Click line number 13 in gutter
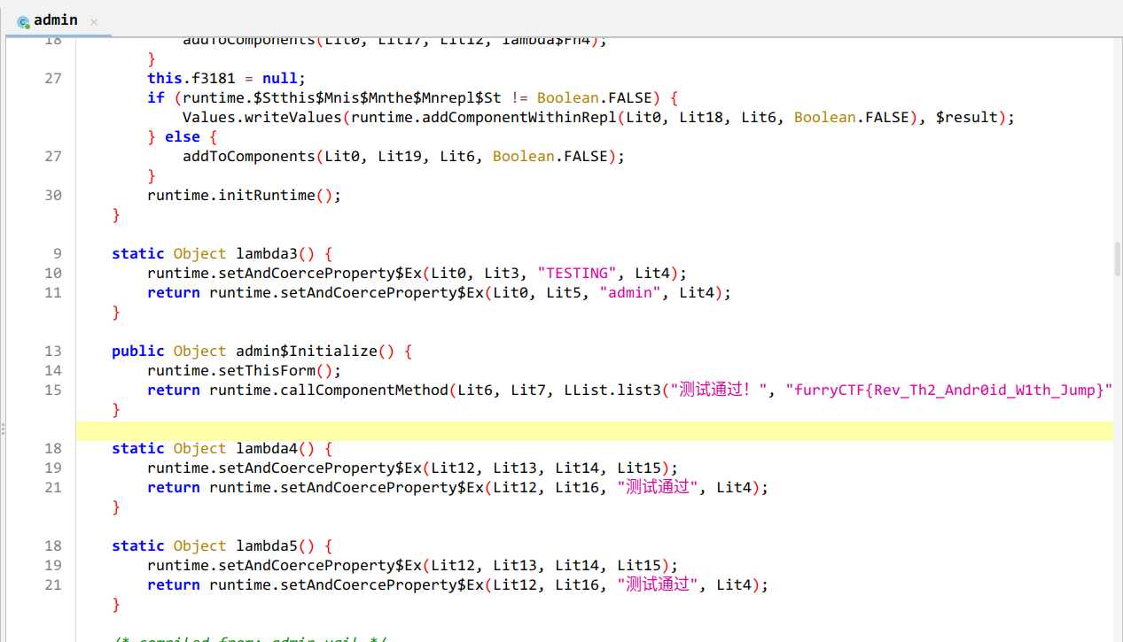1123x642 pixels. 53,352
